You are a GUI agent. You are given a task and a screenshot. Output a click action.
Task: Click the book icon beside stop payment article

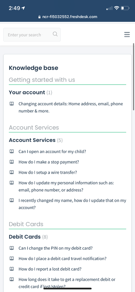coord(12,162)
